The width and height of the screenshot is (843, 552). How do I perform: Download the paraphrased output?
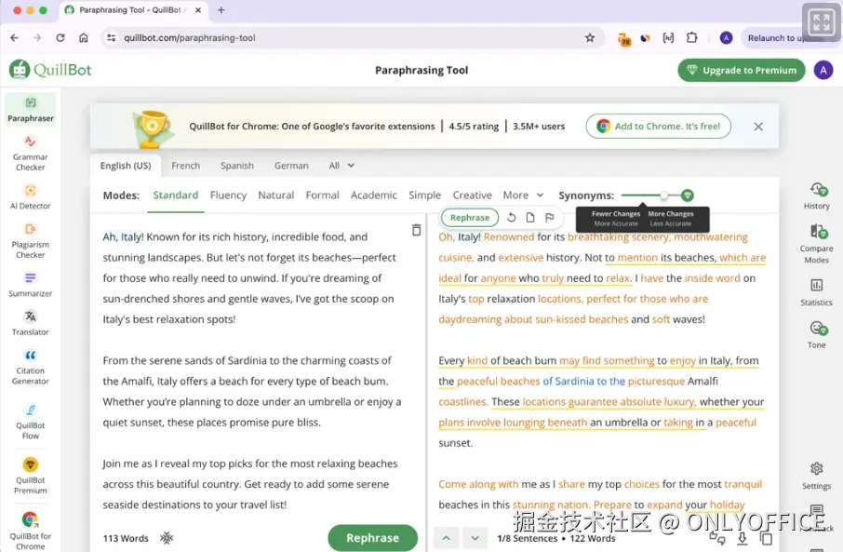coord(742,538)
